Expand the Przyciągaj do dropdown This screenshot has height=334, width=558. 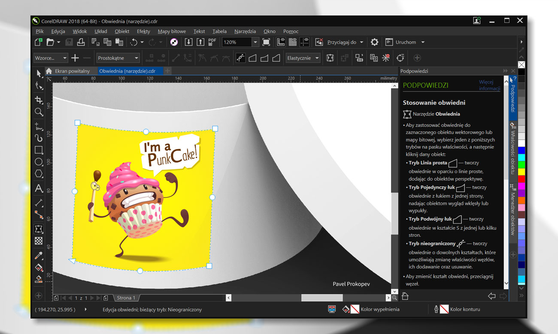(361, 42)
